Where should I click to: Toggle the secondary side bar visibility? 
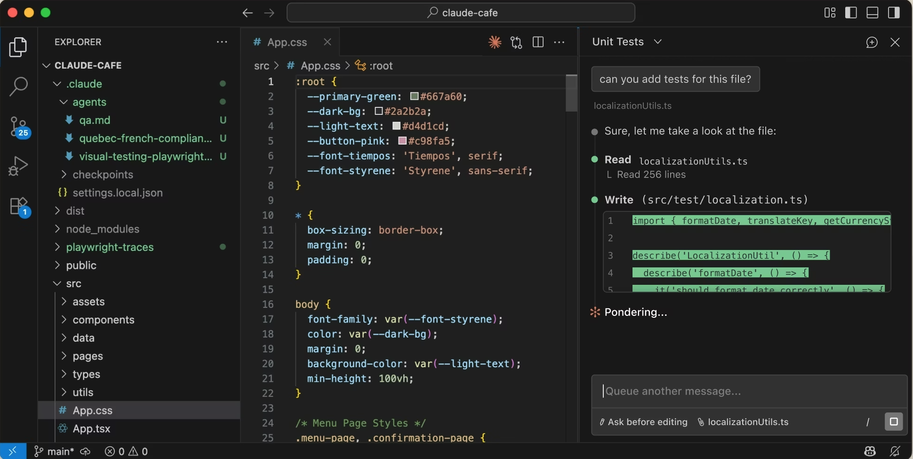893,13
